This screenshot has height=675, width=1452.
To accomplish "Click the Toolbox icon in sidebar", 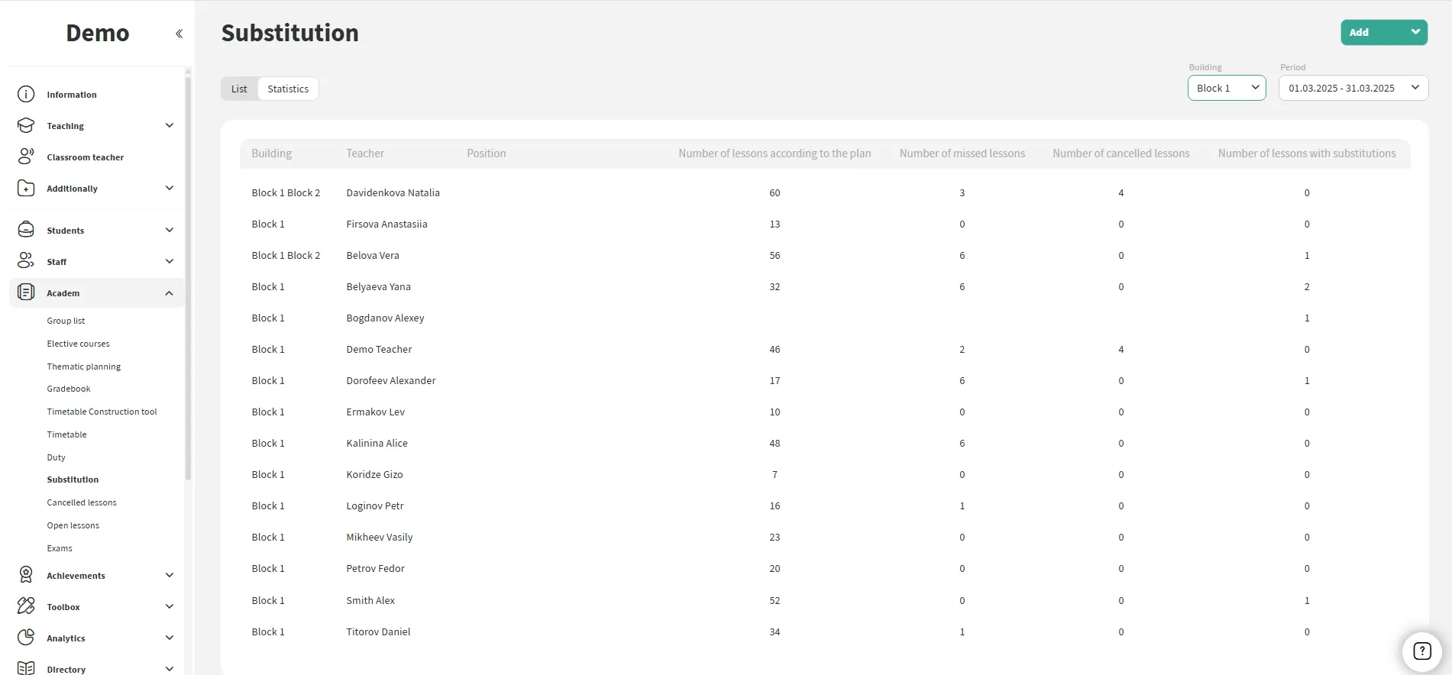I will coord(26,607).
